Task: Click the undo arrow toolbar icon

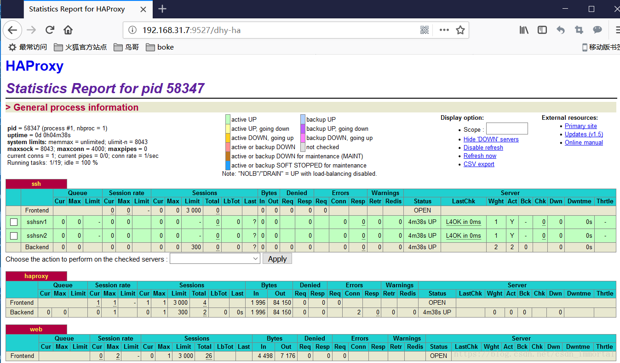Action: tap(561, 30)
